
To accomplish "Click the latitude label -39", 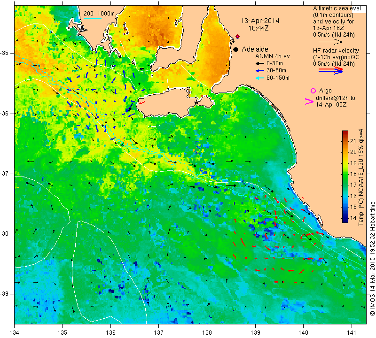I will [6, 294].
